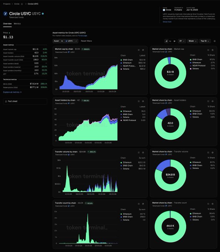The height and width of the screenshot is (252, 220).
Task: Expand the Transfer volume market share donut card
Action: [208, 153]
